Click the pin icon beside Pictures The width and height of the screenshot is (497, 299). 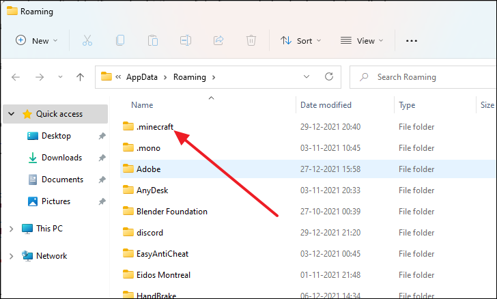pyautogui.click(x=102, y=201)
